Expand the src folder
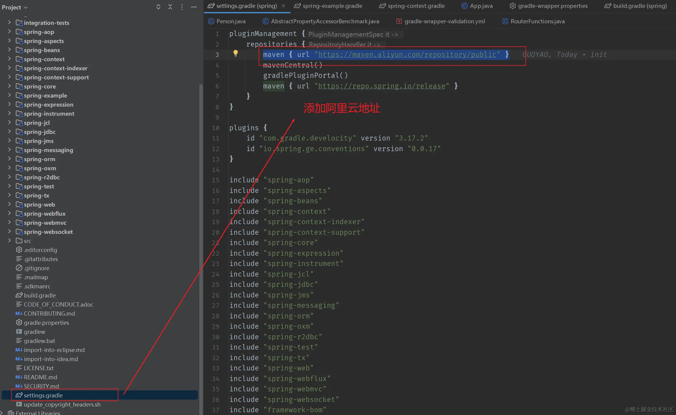Viewport: 676px width, 415px height. [x=9, y=241]
